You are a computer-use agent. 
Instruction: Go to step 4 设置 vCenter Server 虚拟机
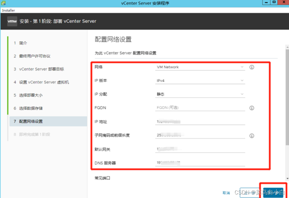(41, 82)
